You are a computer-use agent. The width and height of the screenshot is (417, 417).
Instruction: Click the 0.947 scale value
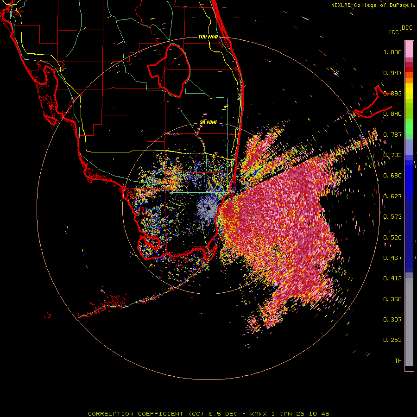click(392, 73)
